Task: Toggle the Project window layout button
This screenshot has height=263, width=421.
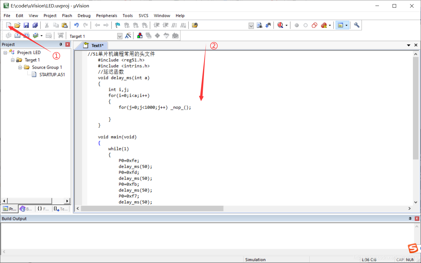Action: (340, 25)
